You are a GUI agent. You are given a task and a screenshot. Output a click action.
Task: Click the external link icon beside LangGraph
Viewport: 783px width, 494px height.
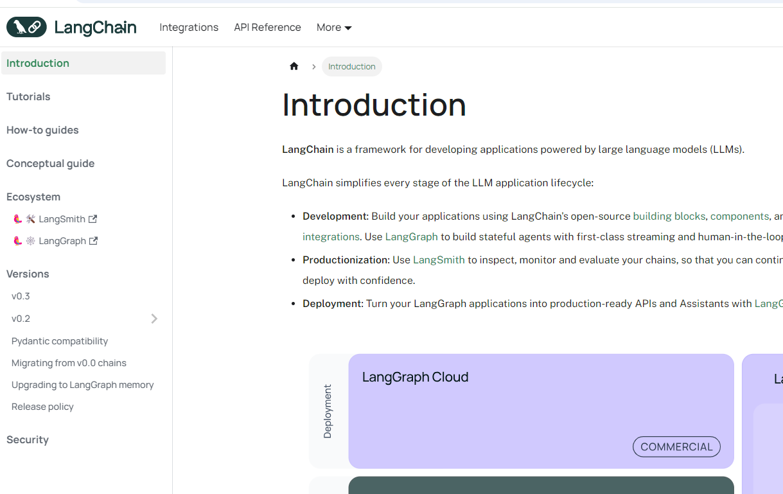tap(93, 241)
